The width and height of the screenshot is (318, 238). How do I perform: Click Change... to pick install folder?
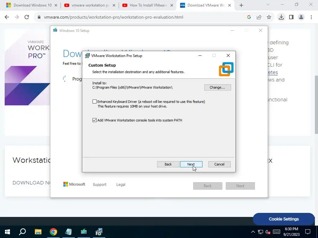(x=217, y=87)
